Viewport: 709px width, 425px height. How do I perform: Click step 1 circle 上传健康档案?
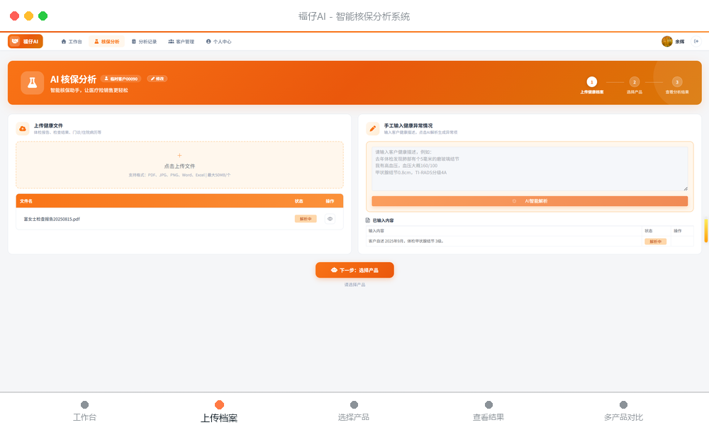[x=592, y=81]
